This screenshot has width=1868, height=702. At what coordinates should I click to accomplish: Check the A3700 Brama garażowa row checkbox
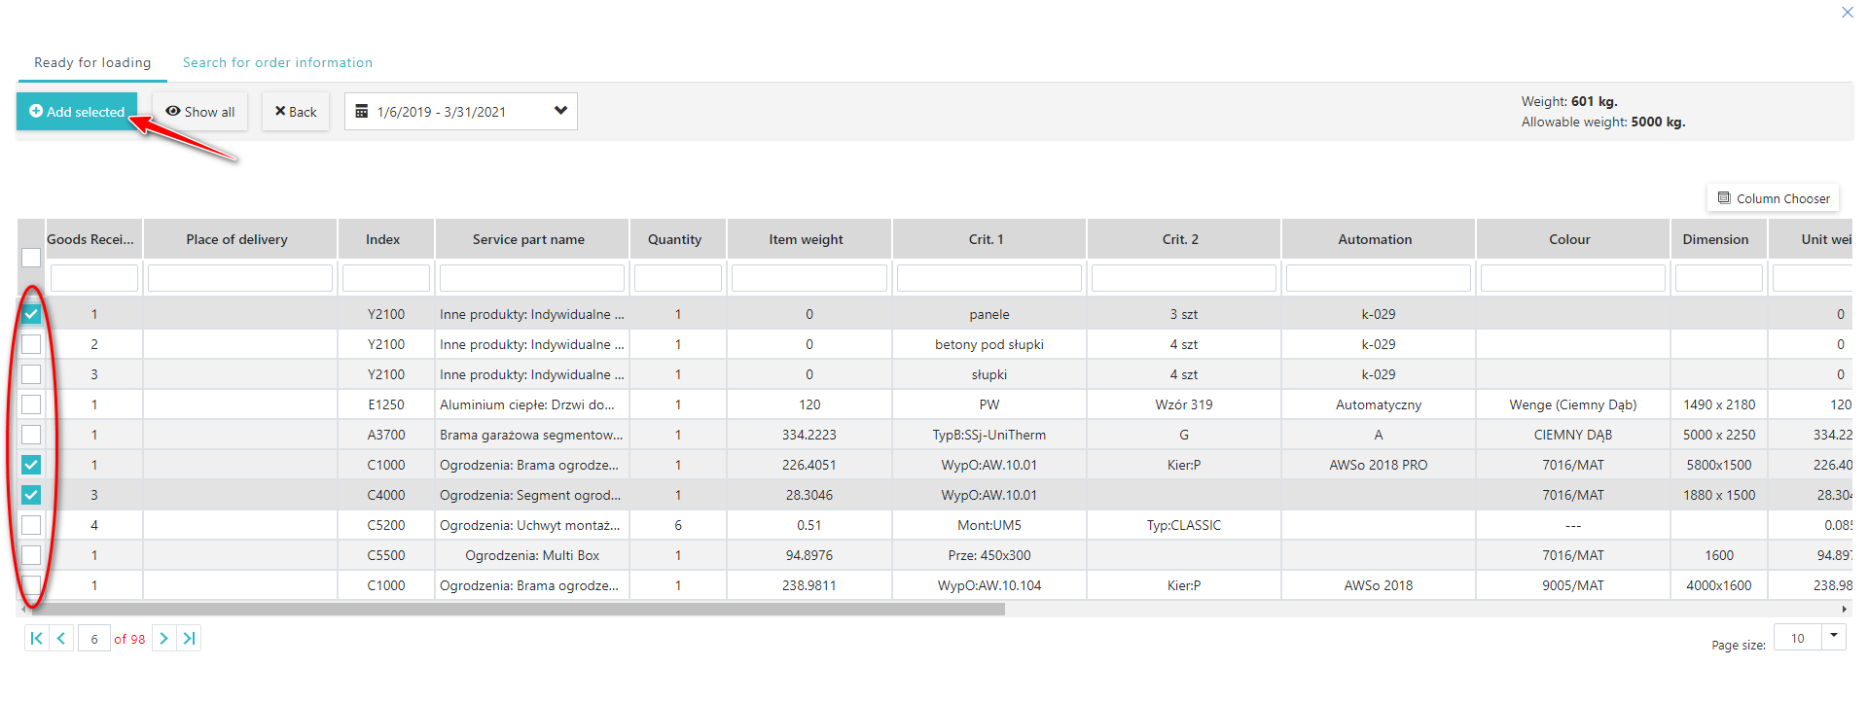[31, 435]
